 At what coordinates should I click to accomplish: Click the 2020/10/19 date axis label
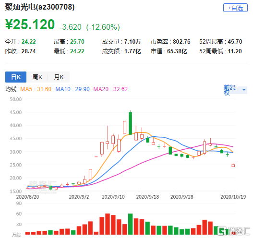pos(233,197)
